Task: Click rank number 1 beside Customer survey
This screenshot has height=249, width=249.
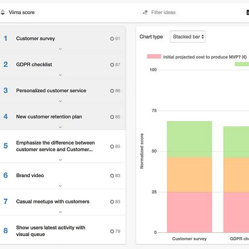Action: click(6, 38)
